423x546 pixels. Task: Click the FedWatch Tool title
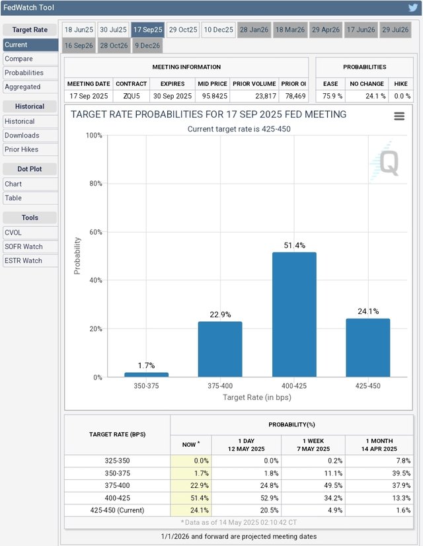click(28, 7)
